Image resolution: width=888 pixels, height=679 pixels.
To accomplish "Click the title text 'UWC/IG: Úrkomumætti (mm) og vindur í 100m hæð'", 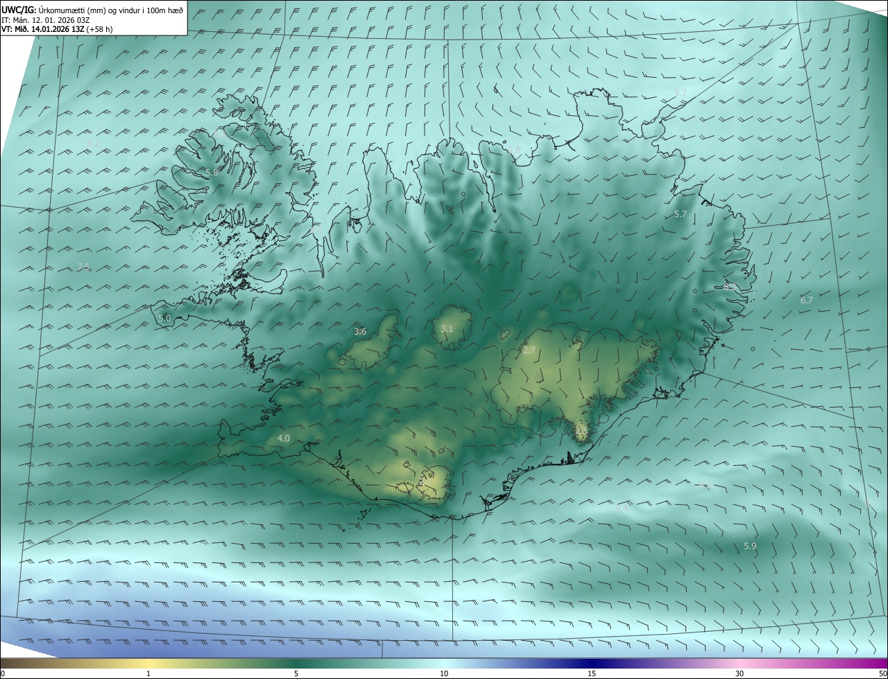I will tap(92, 10).
